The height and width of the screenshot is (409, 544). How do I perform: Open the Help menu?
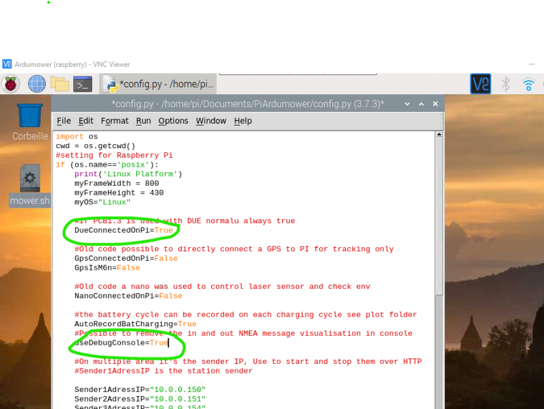point(243,121)
